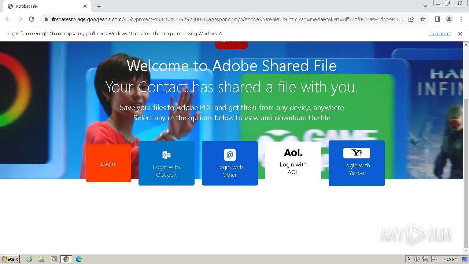469x264 pixels.
Task: Open the Chrome profile avatar
Action: click(449, 19)
